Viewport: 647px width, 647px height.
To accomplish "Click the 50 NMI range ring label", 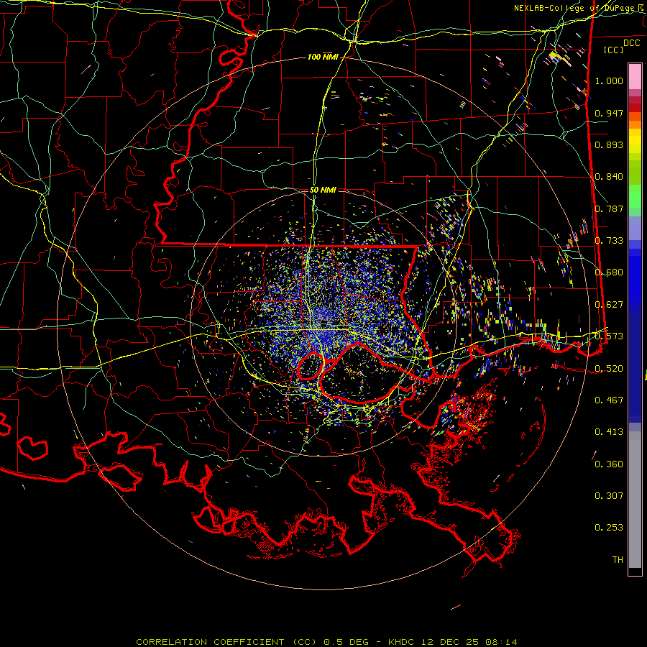I will (323, 190).
